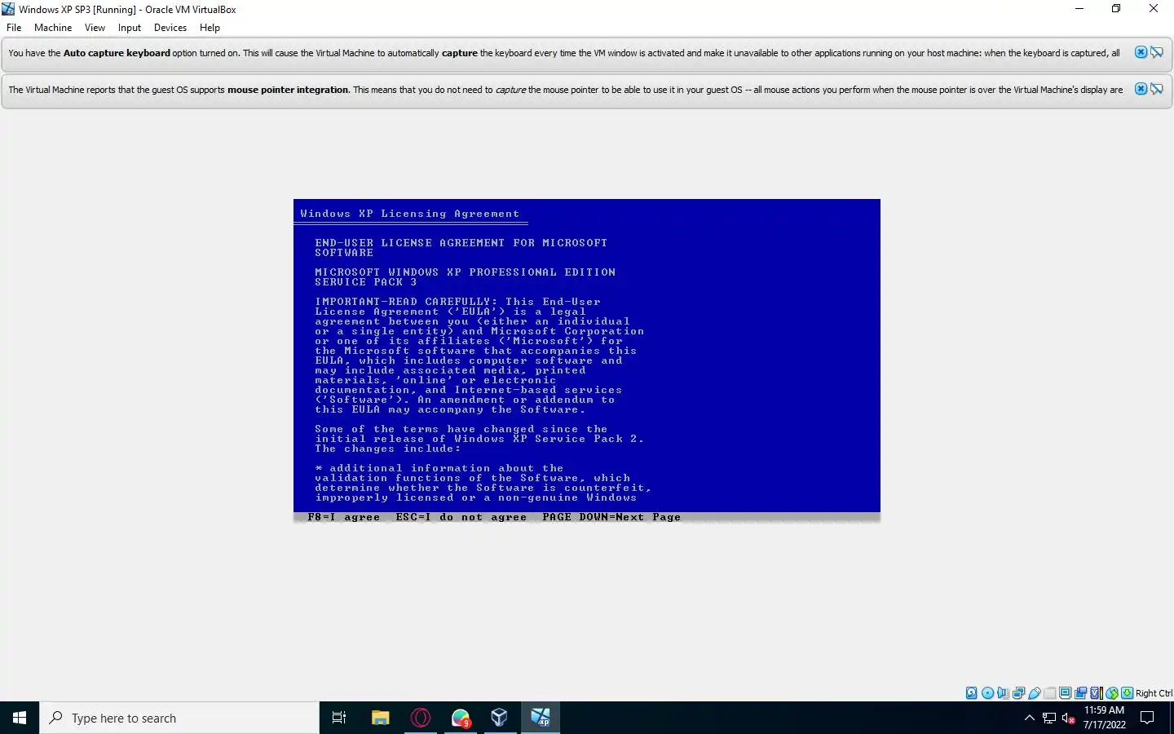Open the Input menu
The width and height of the screenshot is (1174, 734).
coord(129,28)
